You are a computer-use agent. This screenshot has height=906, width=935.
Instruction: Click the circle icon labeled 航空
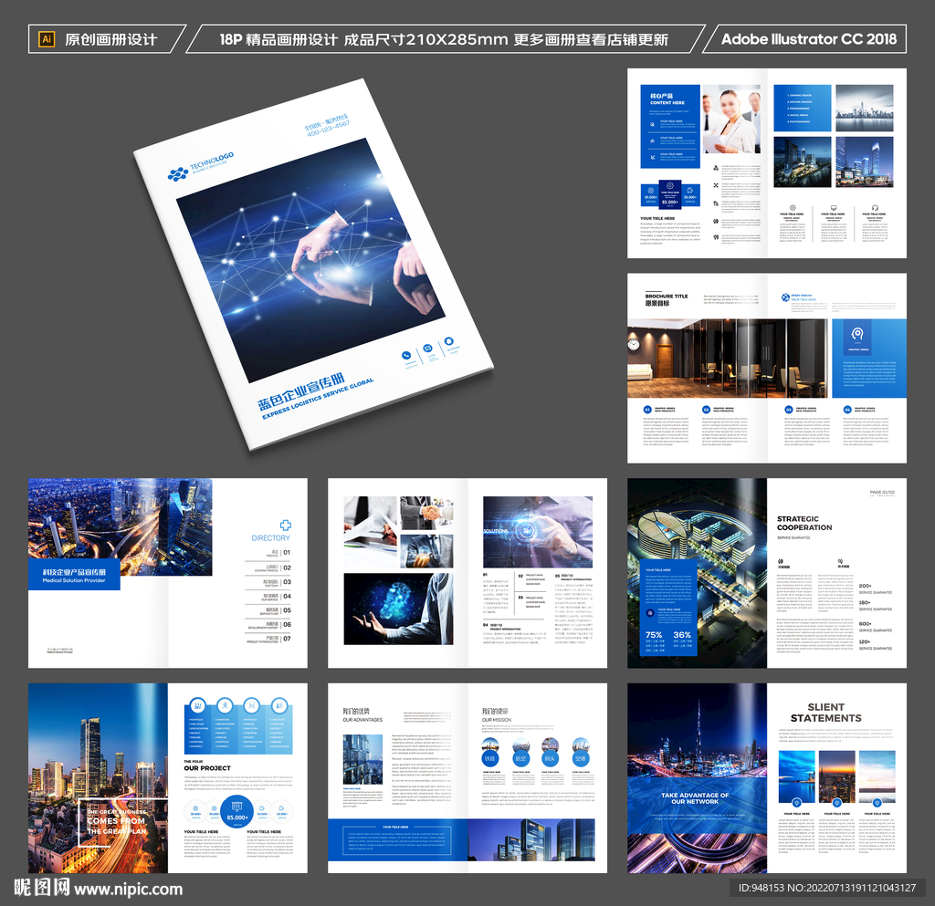(520, 758)
